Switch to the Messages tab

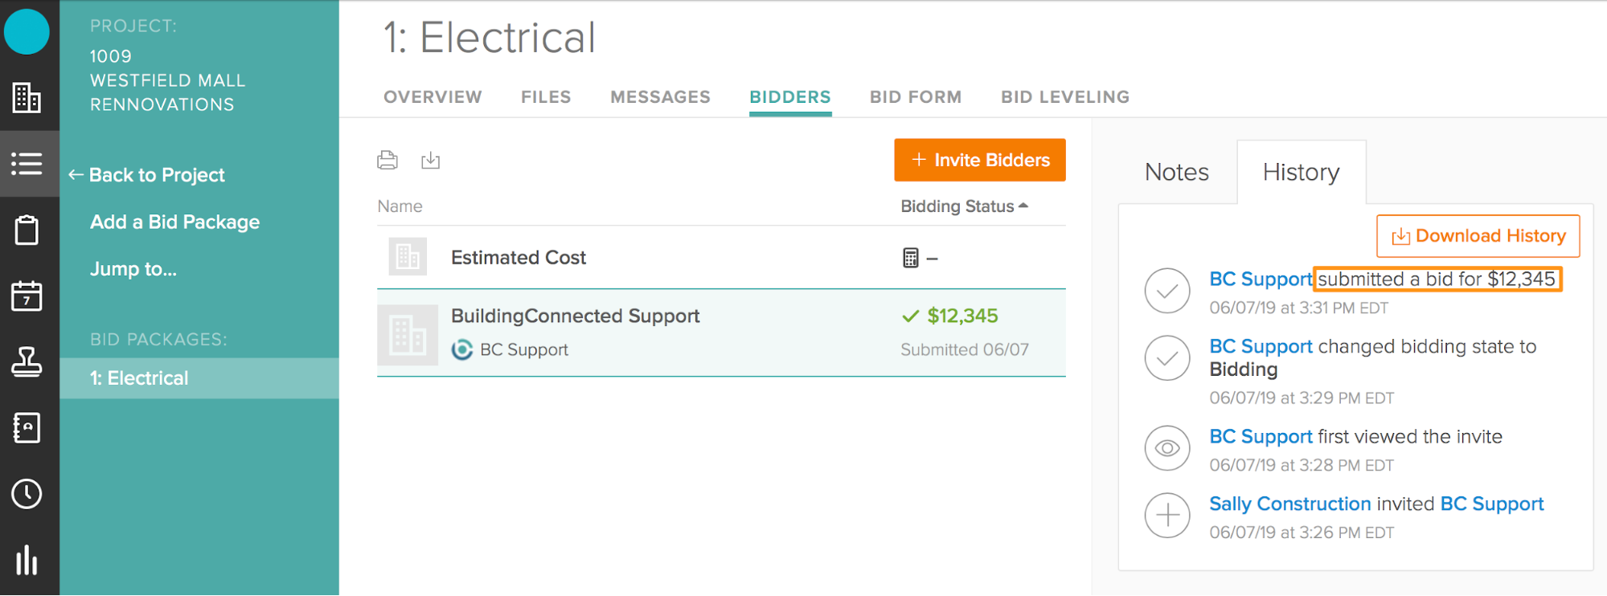click(x=660, y=97)
